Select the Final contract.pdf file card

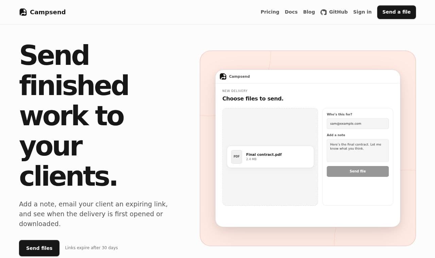point(270,157)
